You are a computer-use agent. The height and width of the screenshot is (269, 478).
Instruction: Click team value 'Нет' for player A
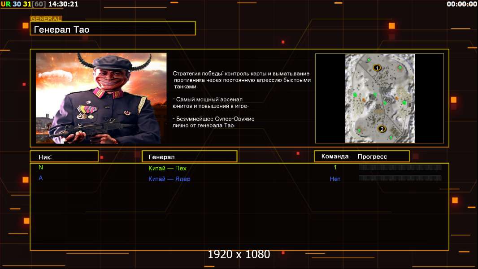(335, 179)
